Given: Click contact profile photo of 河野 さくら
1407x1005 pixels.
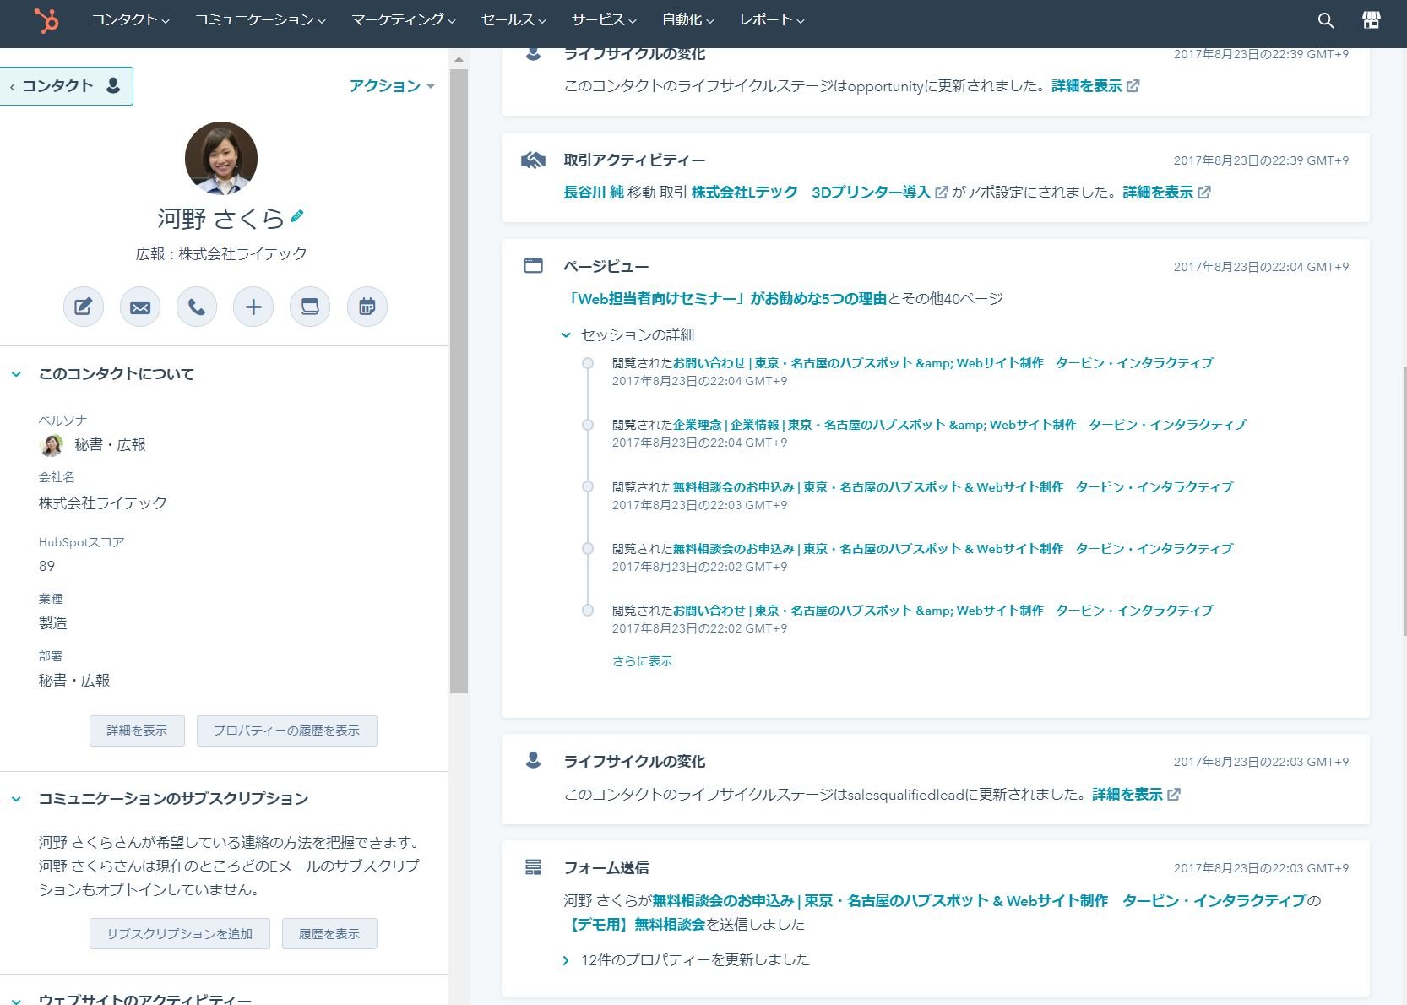Looking at the screenshot, I should [x=221, y=158].
